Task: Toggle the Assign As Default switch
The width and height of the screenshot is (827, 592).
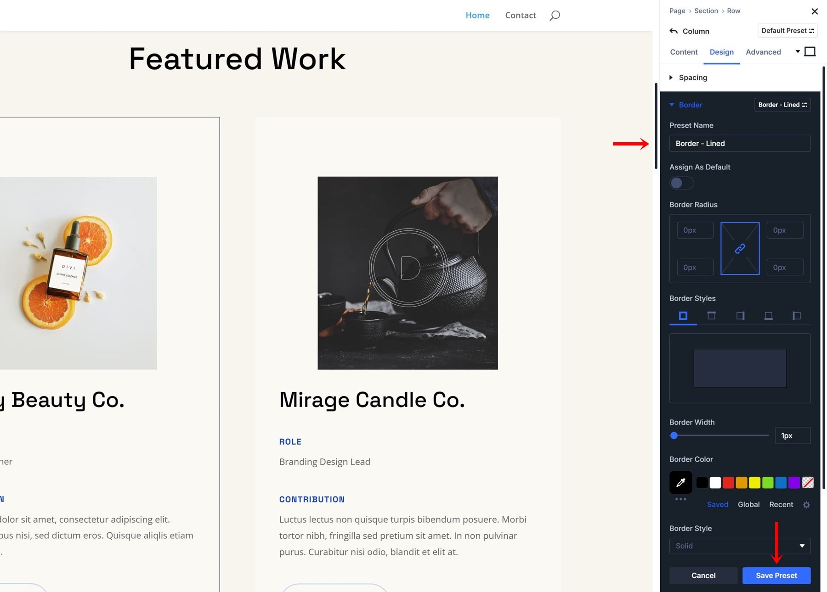Action: click(x=681, y=183)
